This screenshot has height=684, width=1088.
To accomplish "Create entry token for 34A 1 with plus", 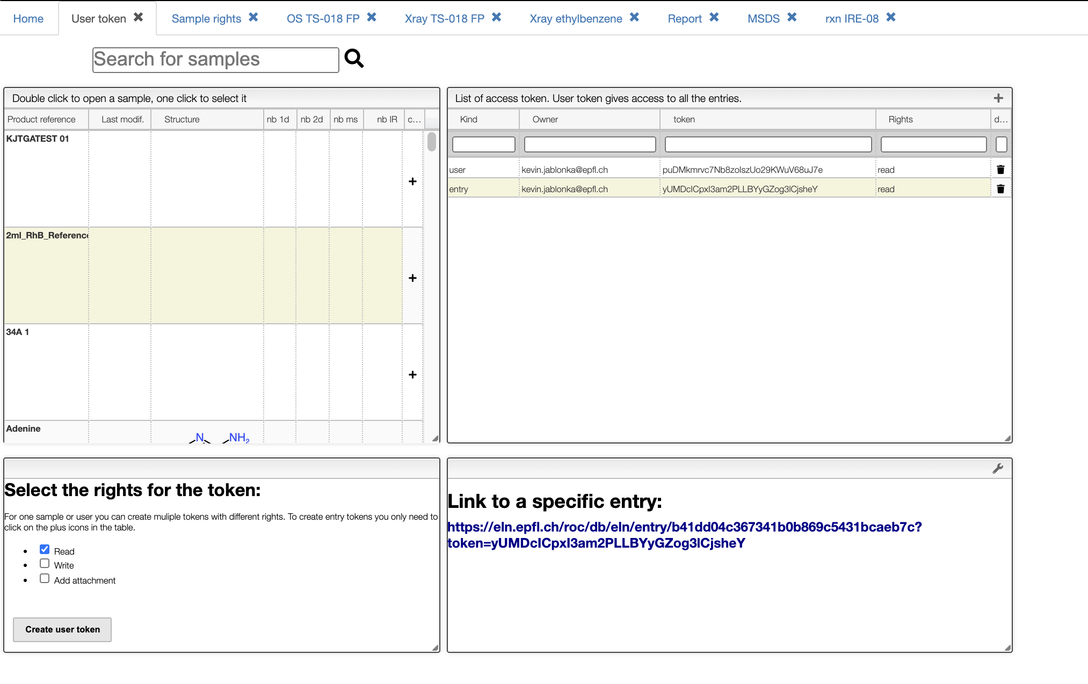I will pyautogui.click(x=412, y=375).
